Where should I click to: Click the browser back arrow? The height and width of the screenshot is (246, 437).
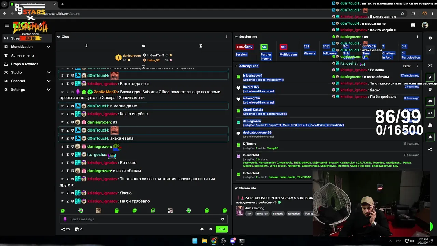coord(5,14)
